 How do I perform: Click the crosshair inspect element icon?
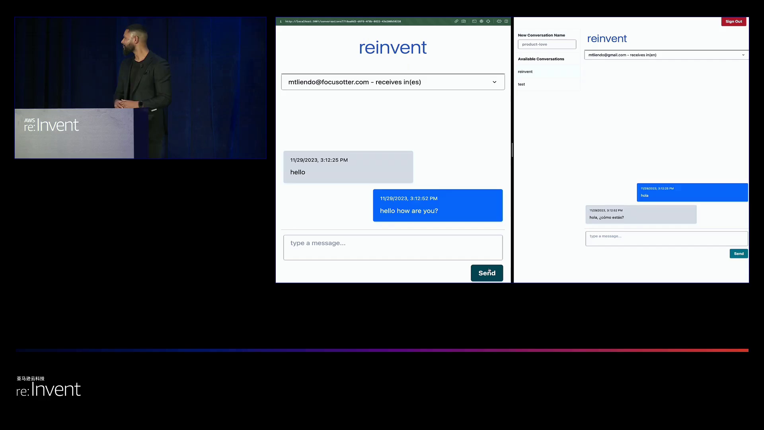tap(488, 21)
